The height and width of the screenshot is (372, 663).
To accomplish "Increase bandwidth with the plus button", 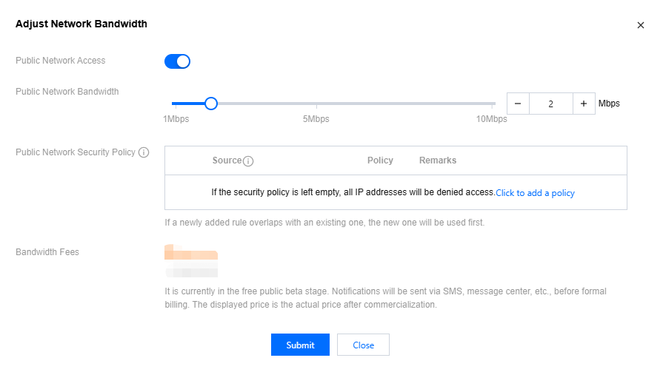I will (x=584, y=104).
